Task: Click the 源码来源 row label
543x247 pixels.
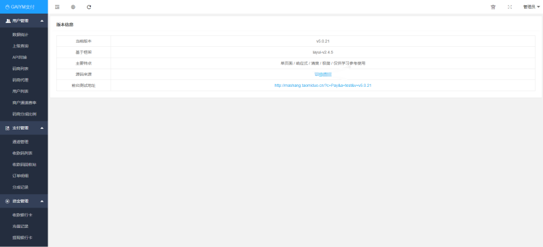Action: click(x=83, y=74)
